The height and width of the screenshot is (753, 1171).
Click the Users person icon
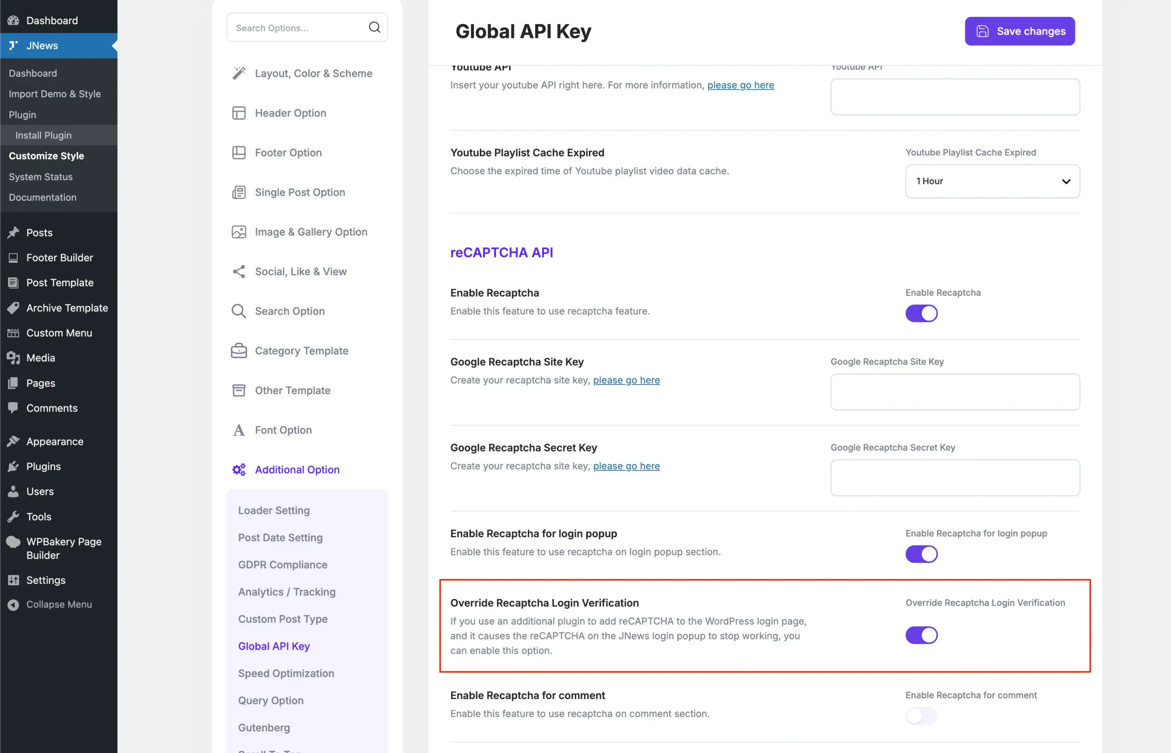pos(13,491)
